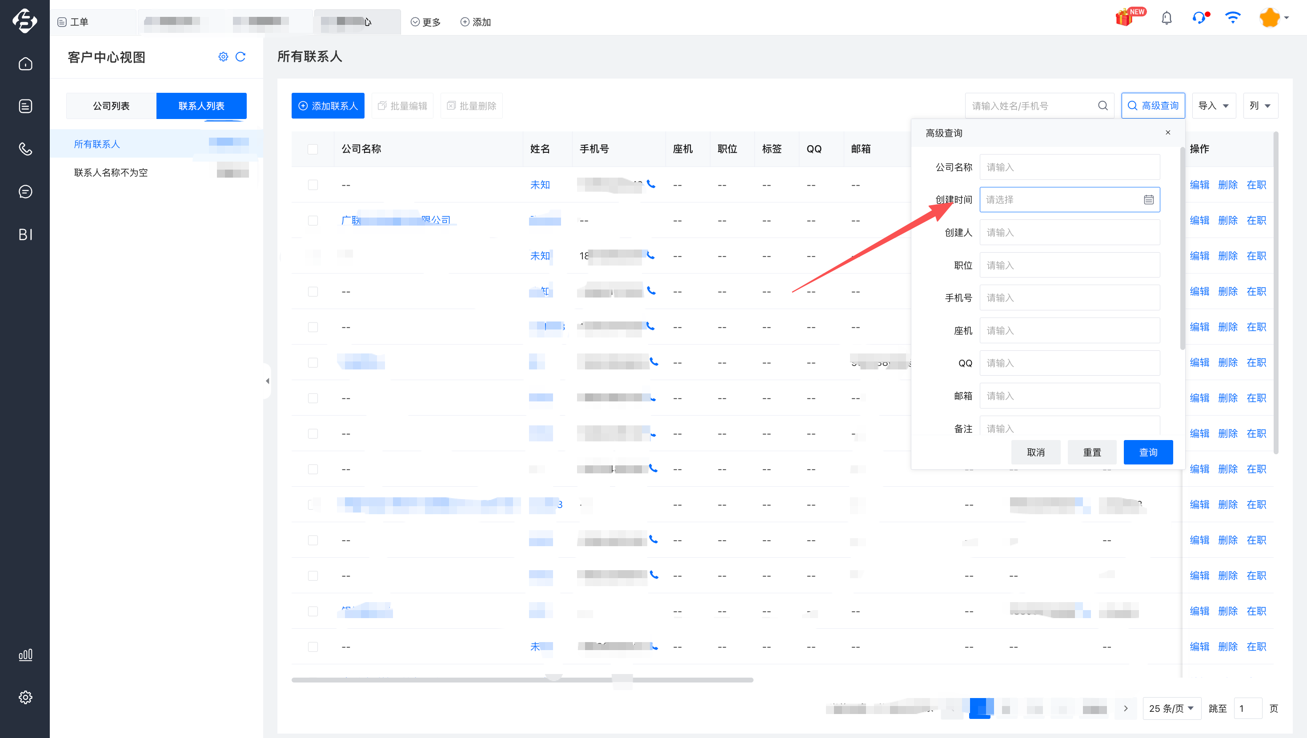The width and height of the screenshot is (1307, 738).
Task: Click the notification bell icon
Action: [x=1166, y=18]
